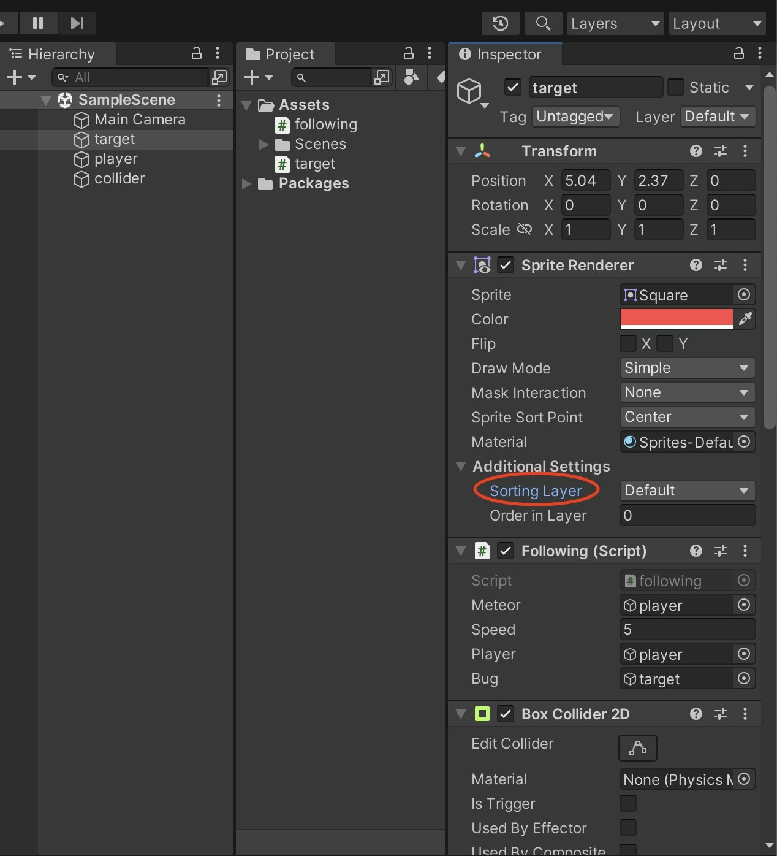Toggle the Project panel lock icon
777x856 pixels.
409,53
